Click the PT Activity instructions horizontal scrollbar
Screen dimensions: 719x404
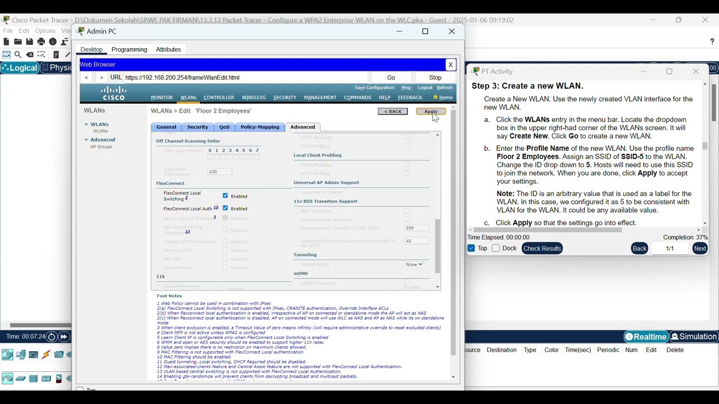click(548, 230)
